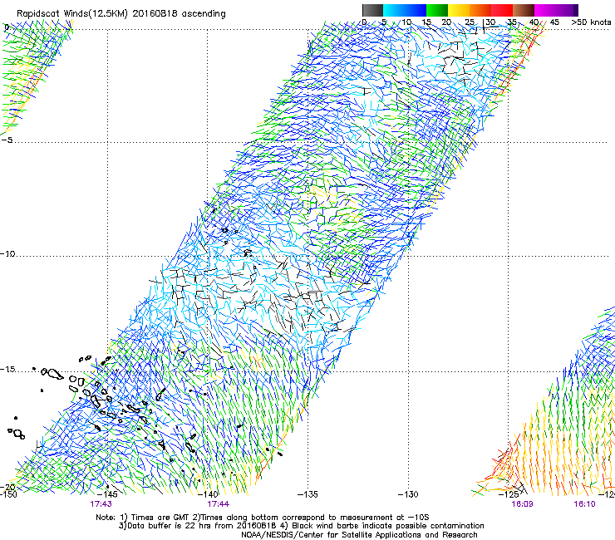
Task: Click the yellow 20–25 knots color segment
Action: [459, 10]
